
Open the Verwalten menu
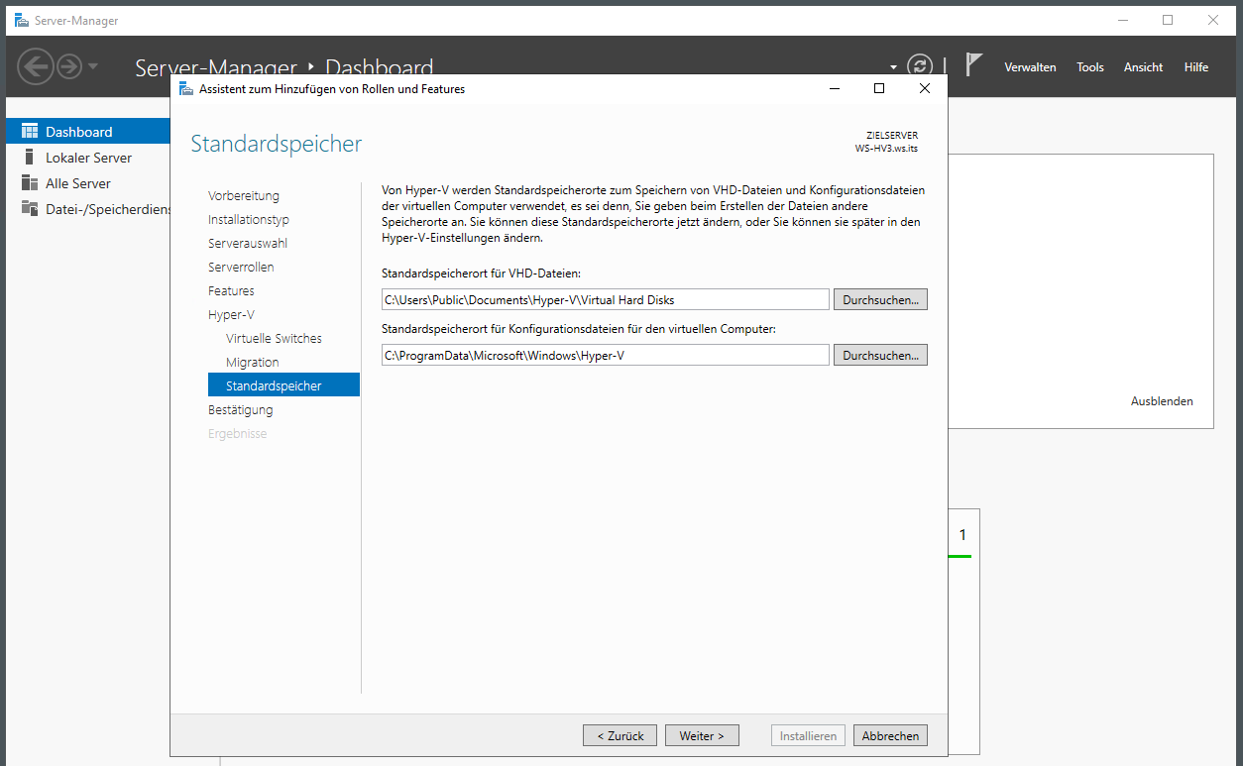[1030, 67]
